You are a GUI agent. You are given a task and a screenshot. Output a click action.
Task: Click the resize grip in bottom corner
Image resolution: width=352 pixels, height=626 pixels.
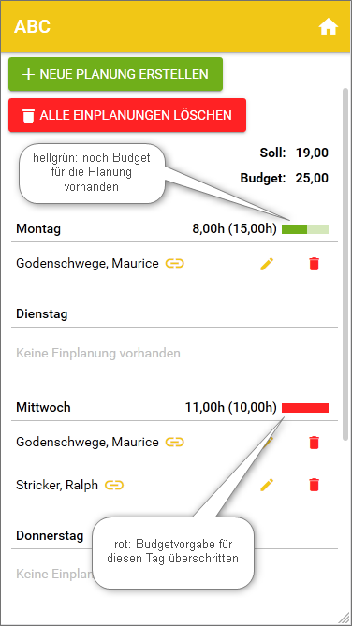(x=343, y=618)
